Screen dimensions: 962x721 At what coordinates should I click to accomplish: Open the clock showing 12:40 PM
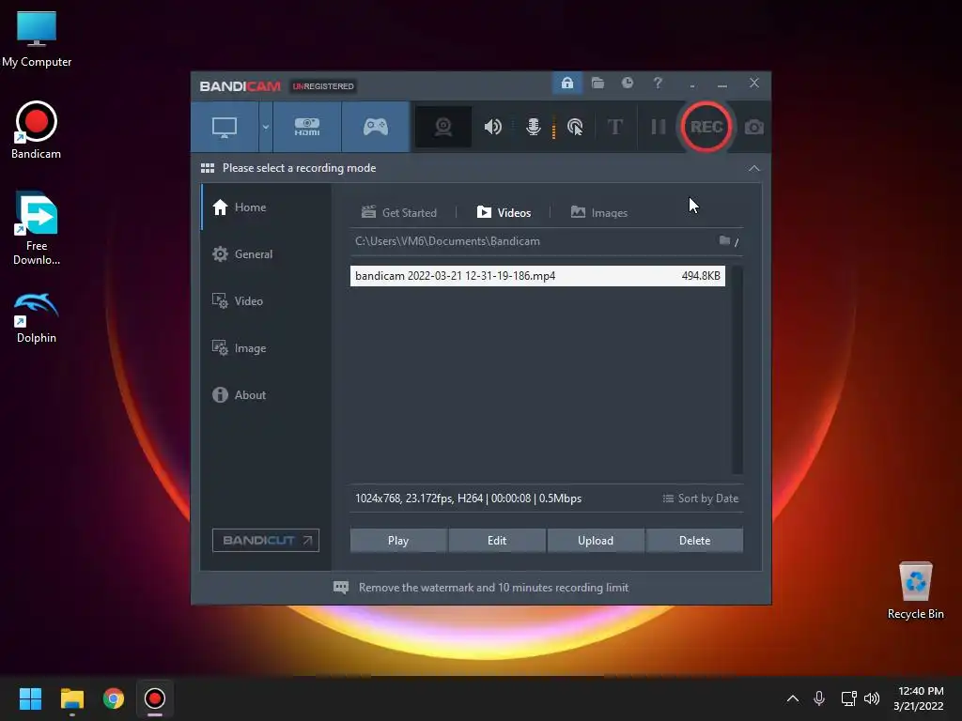coord(919,698)
